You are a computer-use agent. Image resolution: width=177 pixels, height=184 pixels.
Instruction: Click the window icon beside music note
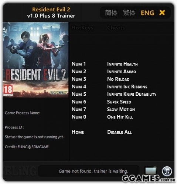coord(151,170)
